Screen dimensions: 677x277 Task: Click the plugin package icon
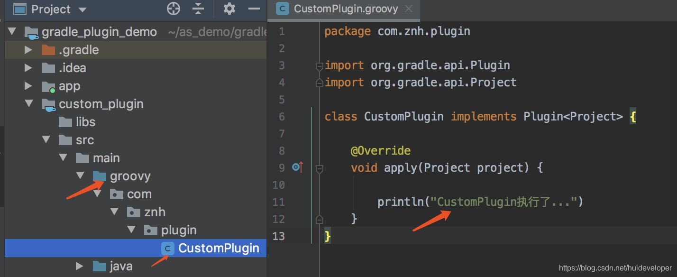[151, 230]
